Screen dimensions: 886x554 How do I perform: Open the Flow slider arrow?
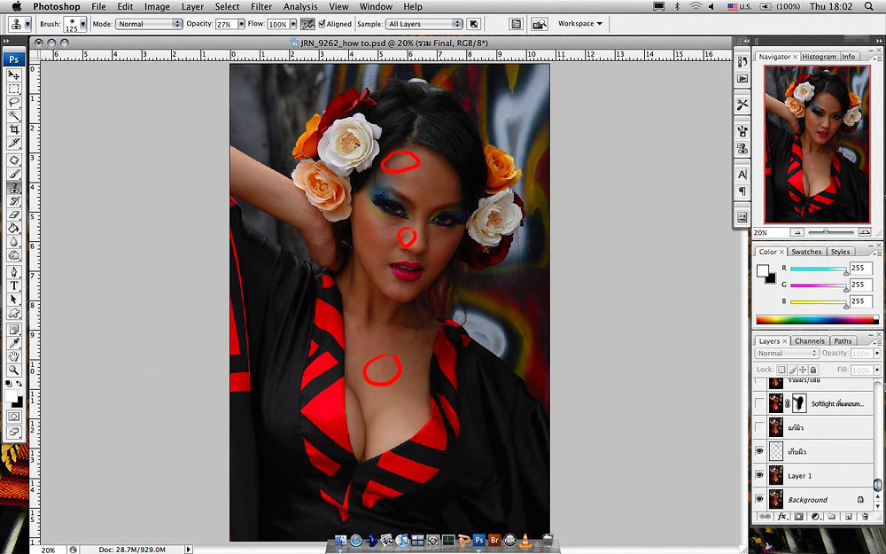[x=292, y=24]
